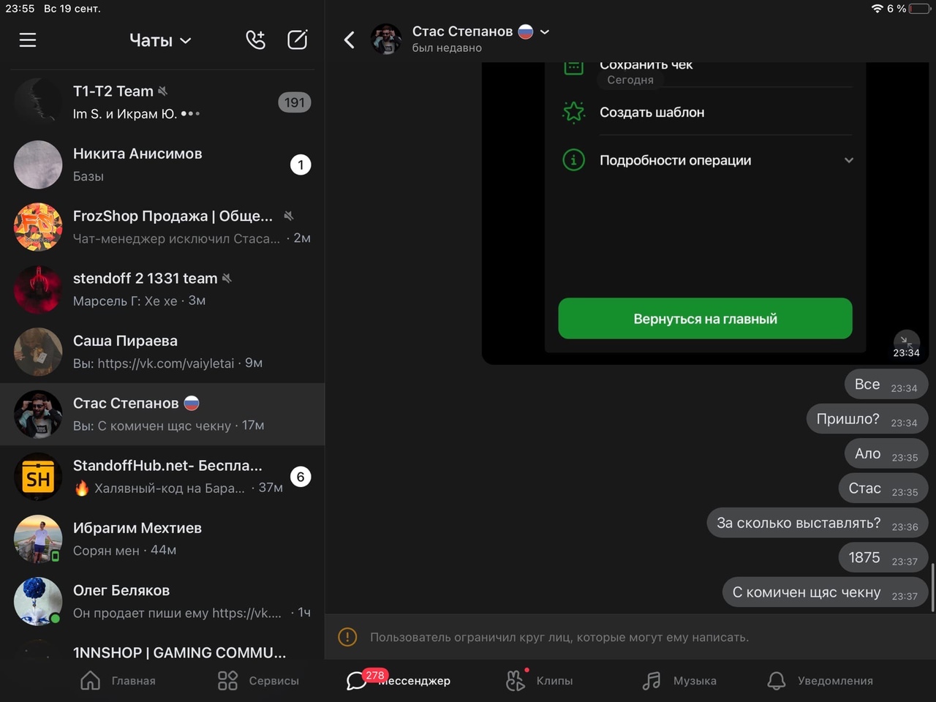Open the Музыка tab
The image size is (936, 702).
[679, 681]
